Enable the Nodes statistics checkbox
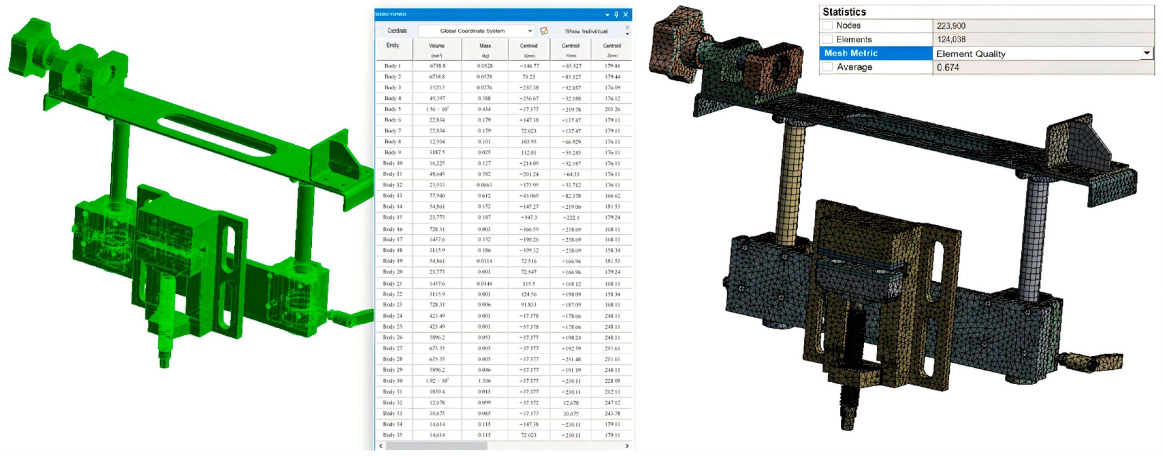This screenshot has height=457, width=1162. pyautogui.click(x=827, y=26)
